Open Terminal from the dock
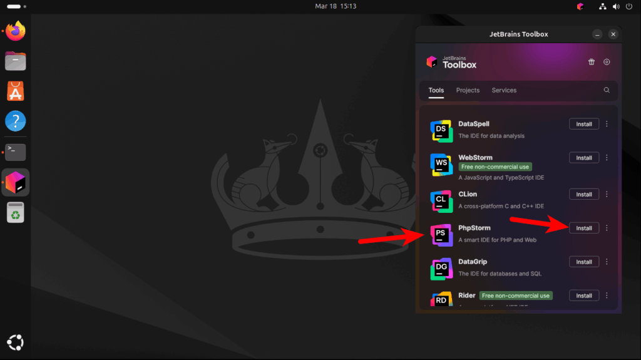 (x=16, y=152)
